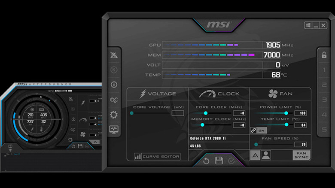Click the GeForce RTX 2080 Ti label
This screenshot has width=335, height=188.
[x=208, y=138]
